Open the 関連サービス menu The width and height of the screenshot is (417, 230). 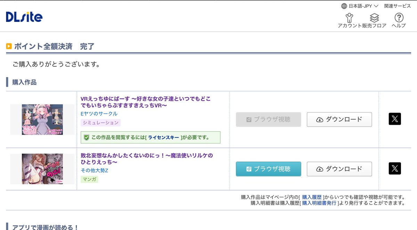point(397,6)
